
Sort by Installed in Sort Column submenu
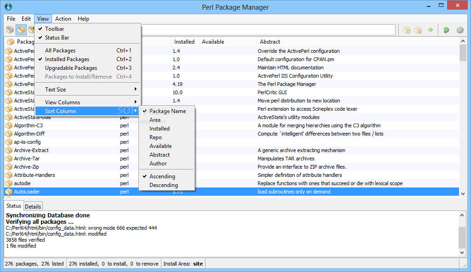point(167,129)
